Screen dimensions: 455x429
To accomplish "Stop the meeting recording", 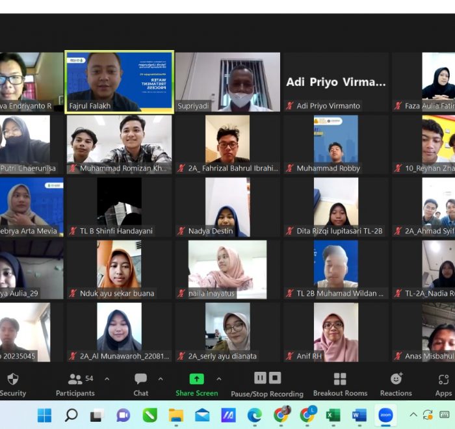I will 275,378.
